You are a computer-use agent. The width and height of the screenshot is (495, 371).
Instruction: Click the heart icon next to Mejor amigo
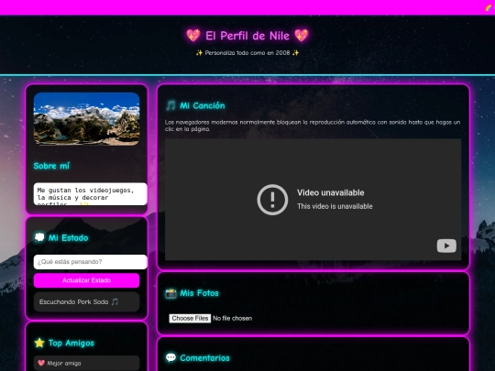[41, 363]
